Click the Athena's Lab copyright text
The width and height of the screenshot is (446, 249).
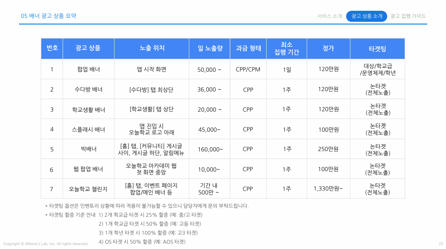46,244
